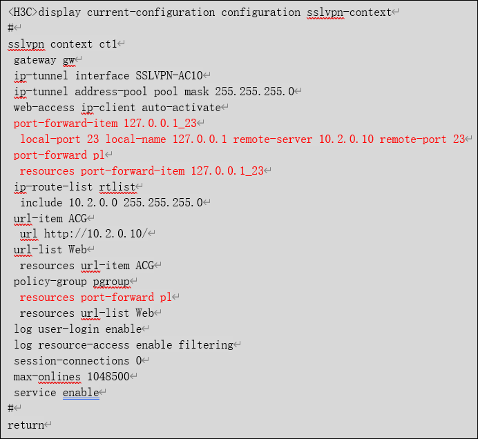The image size is (478, 439).
Task: Click the "log user-login enable" line
Action: pos(77,329)
